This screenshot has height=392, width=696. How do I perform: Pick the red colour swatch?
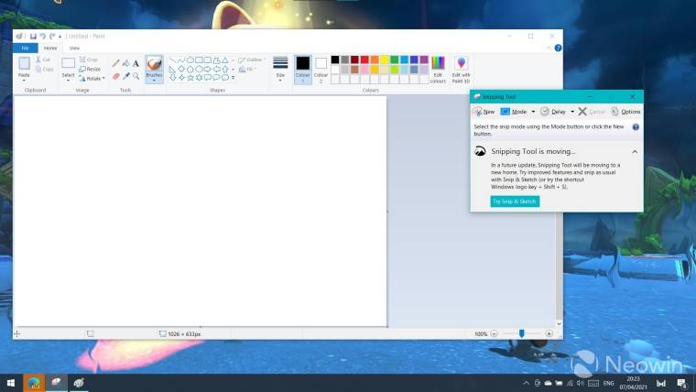point(364,60)
